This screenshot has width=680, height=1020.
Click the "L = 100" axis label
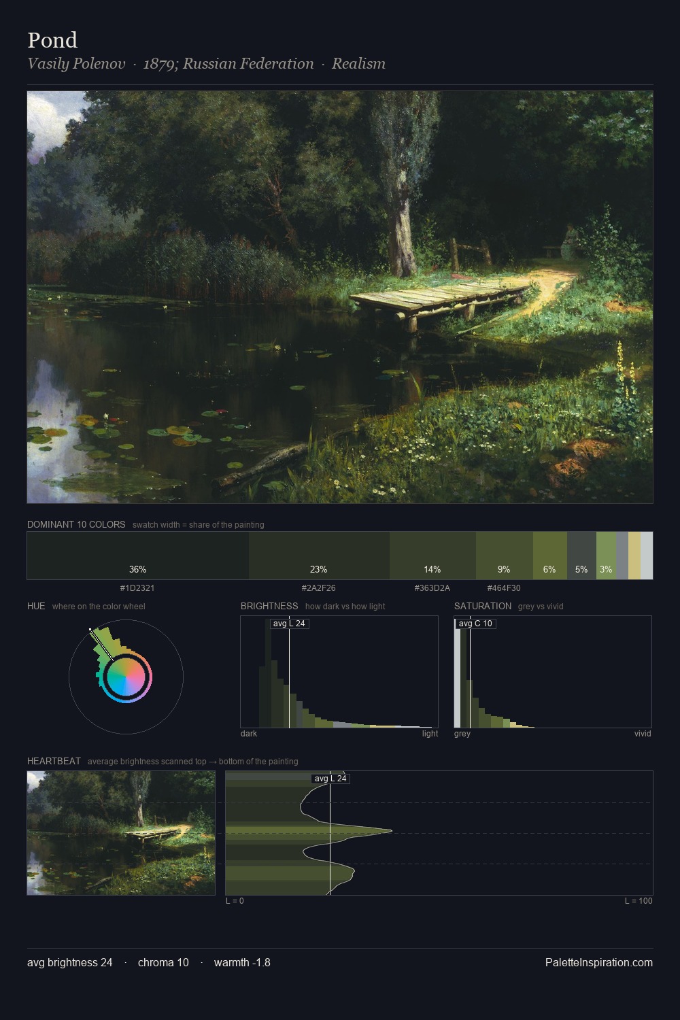639,901
